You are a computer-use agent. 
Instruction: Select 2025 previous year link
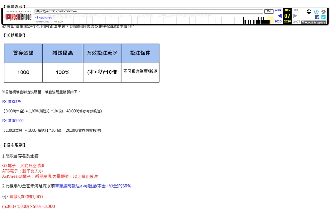(x=278, y=21)
